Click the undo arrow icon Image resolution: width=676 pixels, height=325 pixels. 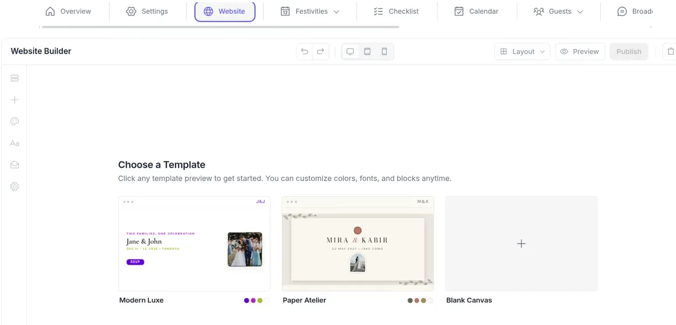(305, 52)
